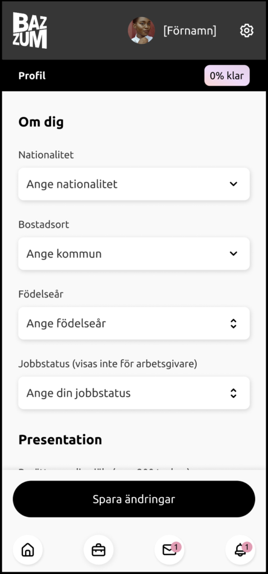Open the bell notifications icon

point(240,550)
